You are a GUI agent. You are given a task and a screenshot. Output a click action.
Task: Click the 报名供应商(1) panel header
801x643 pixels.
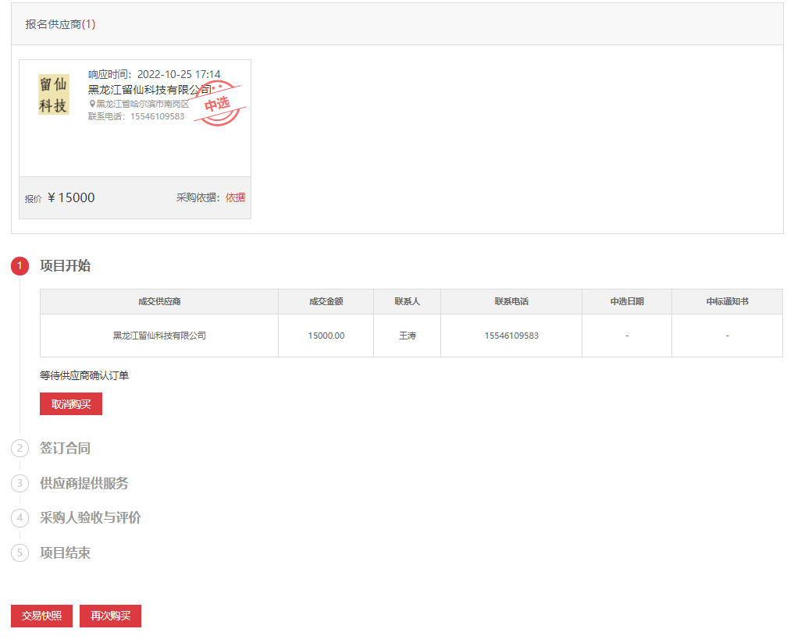tap(60, 24)
